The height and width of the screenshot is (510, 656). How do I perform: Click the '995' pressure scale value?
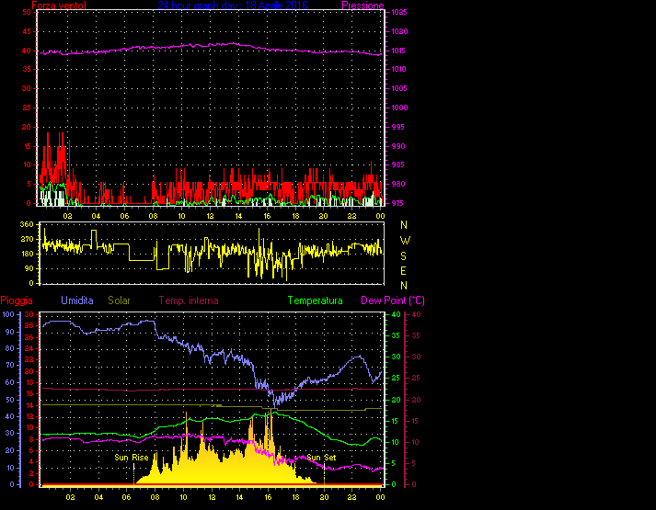tap(397, 127)
